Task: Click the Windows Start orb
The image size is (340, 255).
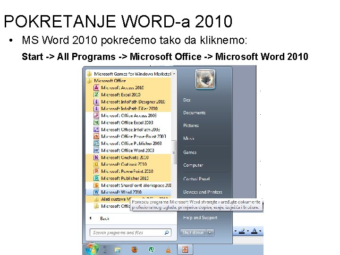Action: tap(92, 249)
